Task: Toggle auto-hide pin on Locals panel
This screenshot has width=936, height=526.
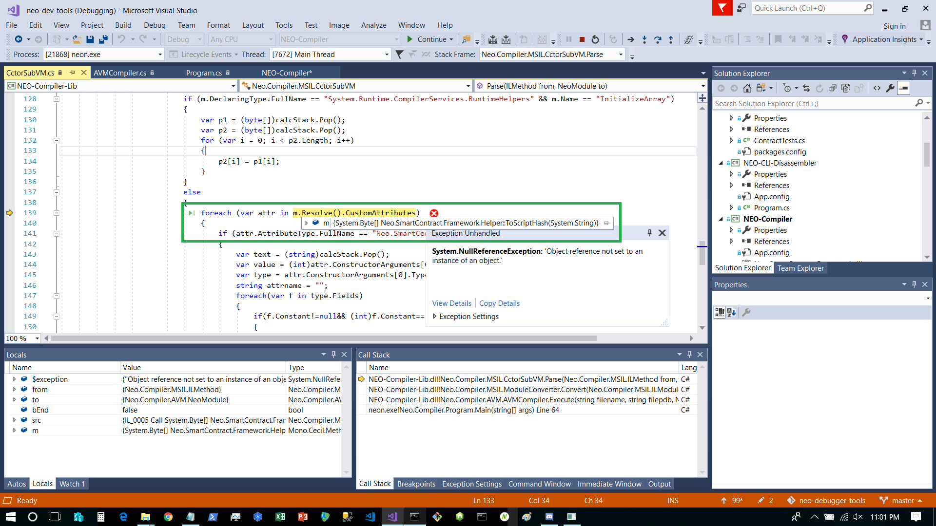Action: [x=333, y=355]
